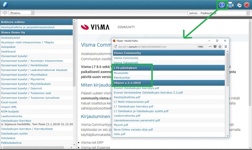Screen dimensions: 252x150
Task: Open Dynaamiset kyselyt / Myyntilaskut
Action: (24, 75)
